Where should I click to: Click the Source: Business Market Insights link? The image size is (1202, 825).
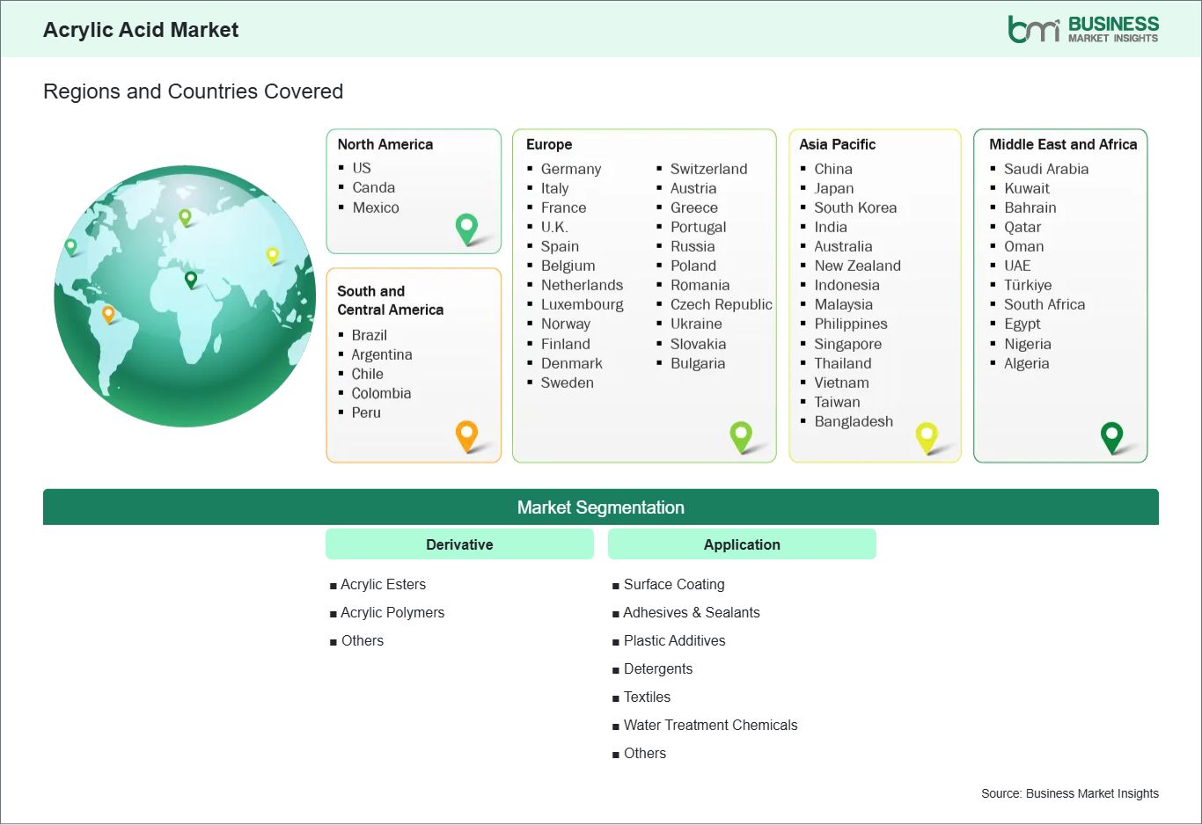coord(1069,792)
